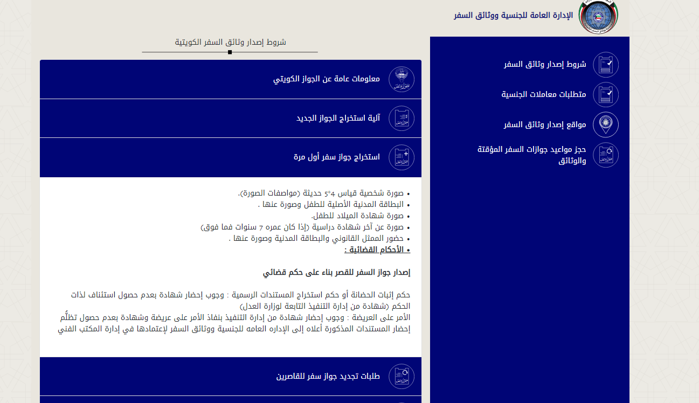
Task: Expand the آلية استخراج الجواز الجديد section
Action: click(338, 118)
